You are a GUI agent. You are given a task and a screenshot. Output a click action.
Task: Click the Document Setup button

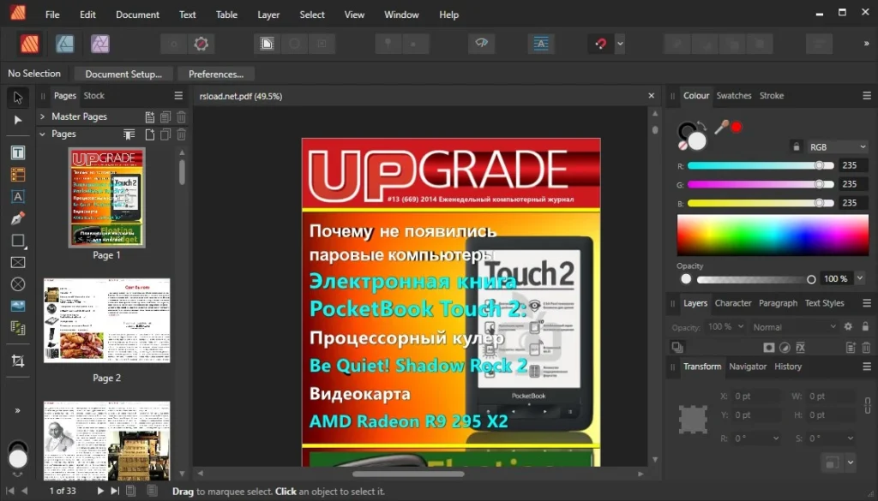coord(123,74)
